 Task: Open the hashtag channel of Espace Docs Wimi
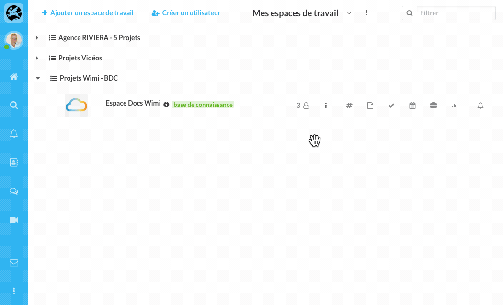coord(349,106)
